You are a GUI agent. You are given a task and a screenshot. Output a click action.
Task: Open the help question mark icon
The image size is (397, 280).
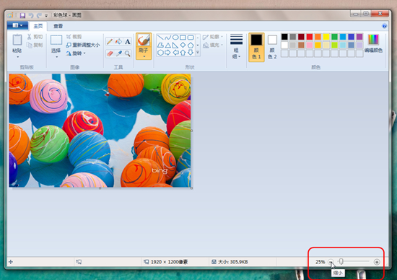[x=384, y=26]
